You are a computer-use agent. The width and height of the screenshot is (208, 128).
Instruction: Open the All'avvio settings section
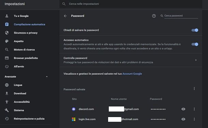pyautogui.click(x=19, y=66)
